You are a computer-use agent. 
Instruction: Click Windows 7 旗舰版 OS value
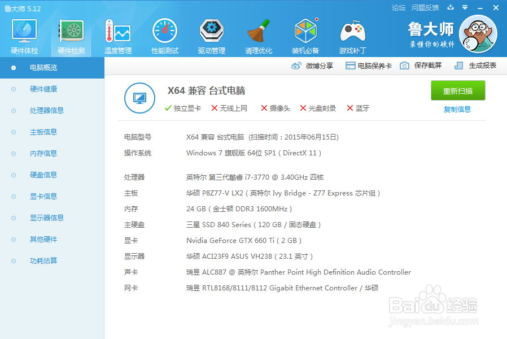[254, 153]
